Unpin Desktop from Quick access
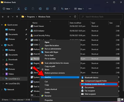This screenshot has height=102, width=124. [26, 30]
